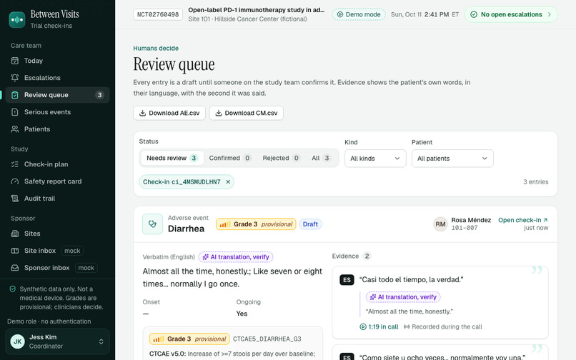Click the ES language badge on first evidence

[347, 280]
